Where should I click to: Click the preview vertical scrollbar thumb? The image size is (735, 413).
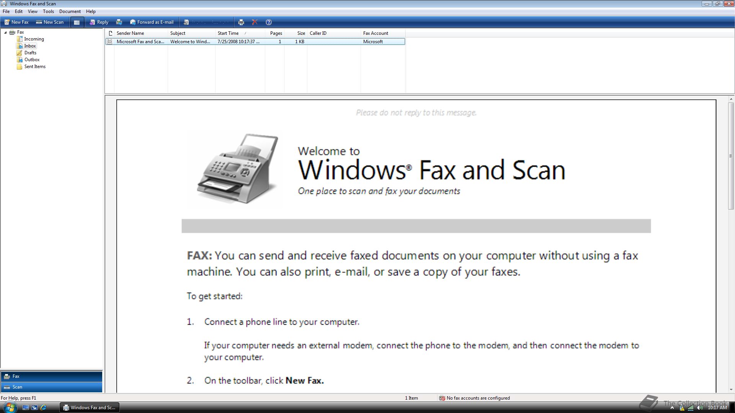(x=731, y=156)
